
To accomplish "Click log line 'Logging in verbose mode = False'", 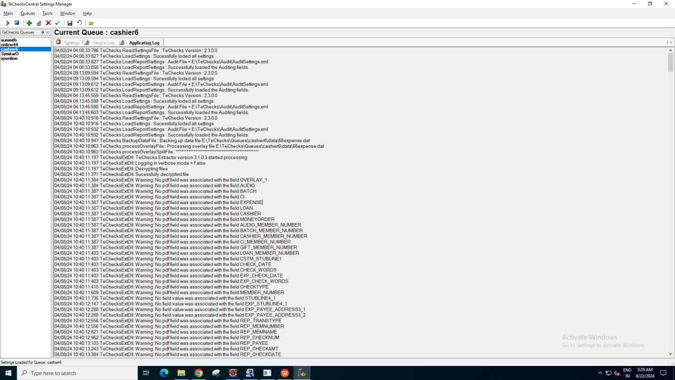I will tap(130, 163).
